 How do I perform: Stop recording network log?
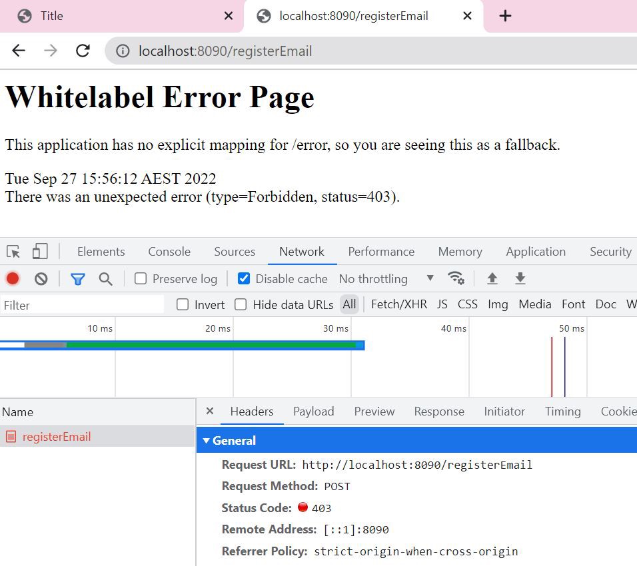click(x=13, y=278)
